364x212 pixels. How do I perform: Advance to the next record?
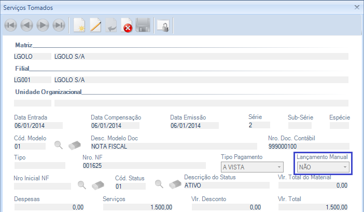pos(43,25)
